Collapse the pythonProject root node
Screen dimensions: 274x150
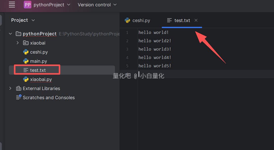coord(10,34)
